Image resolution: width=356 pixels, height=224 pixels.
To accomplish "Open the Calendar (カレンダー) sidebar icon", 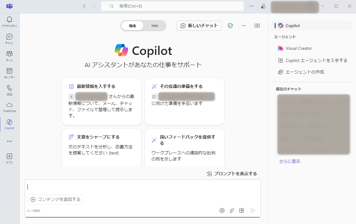I will point(9,71).
